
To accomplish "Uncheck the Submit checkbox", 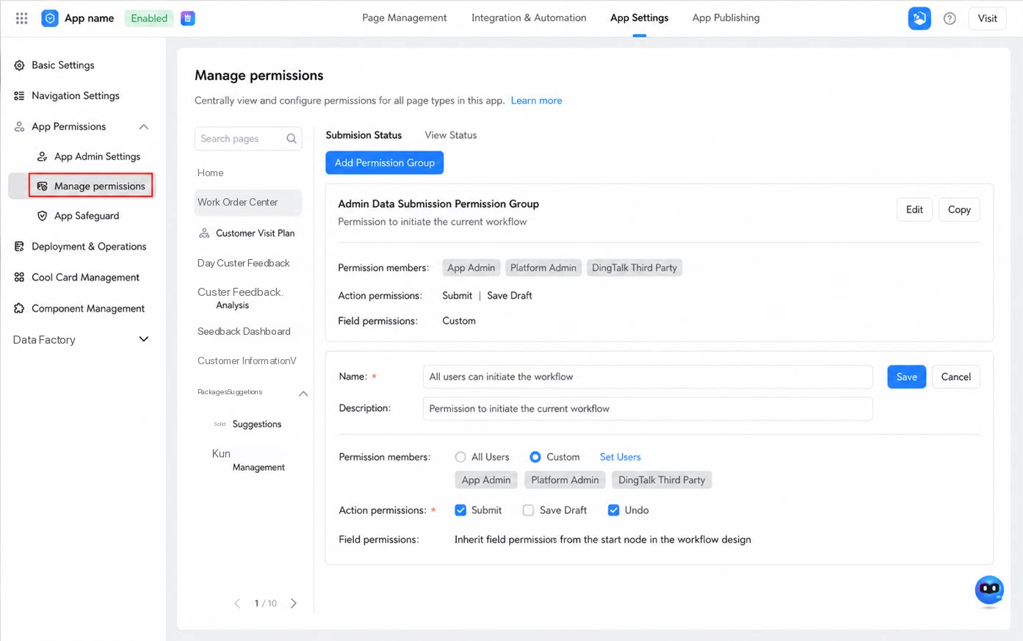I will click(x=460, y=510).
